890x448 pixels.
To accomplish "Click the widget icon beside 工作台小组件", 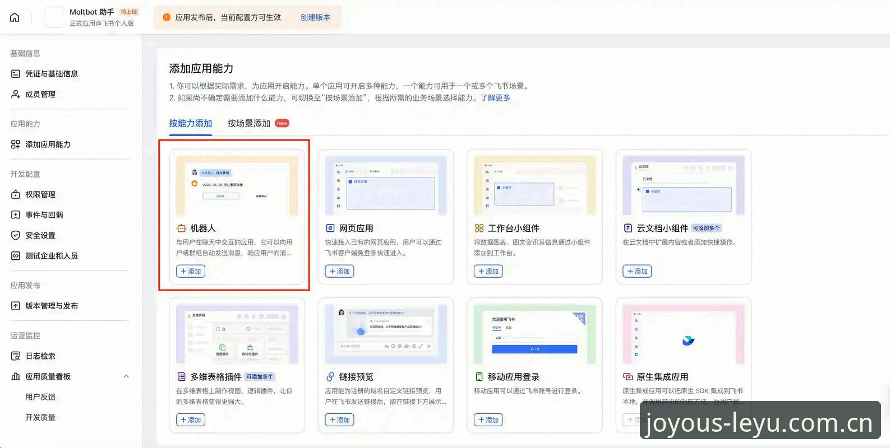I will tap(479, 228).
